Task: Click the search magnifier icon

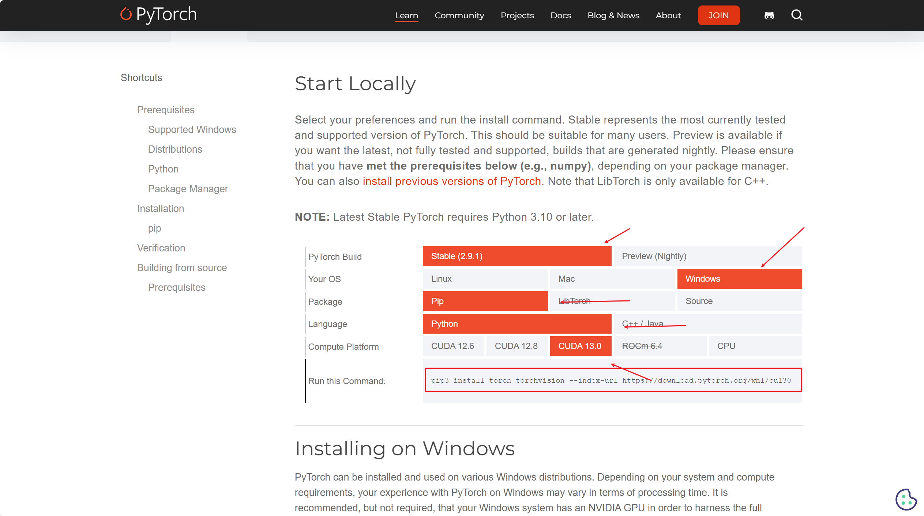Action: point(796,15)
